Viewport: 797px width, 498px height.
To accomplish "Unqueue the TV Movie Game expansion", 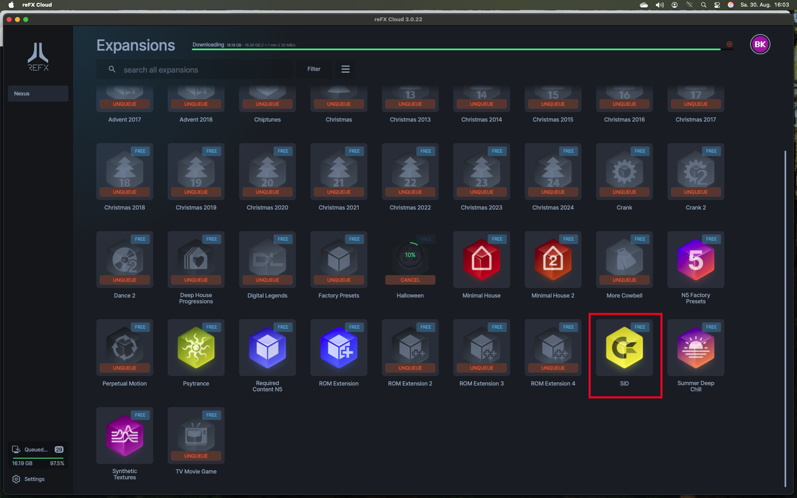I will [x=196, y=456].
